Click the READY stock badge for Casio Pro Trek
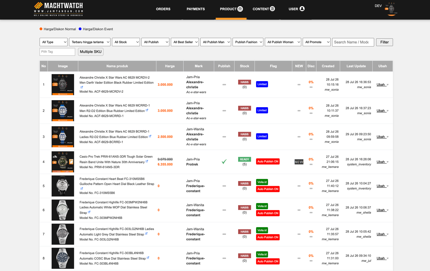 245,159
